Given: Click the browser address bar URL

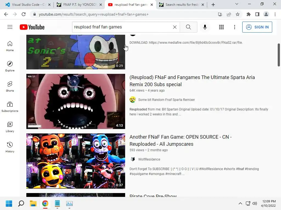Looking at the screenshot, I should click(94, 14).
